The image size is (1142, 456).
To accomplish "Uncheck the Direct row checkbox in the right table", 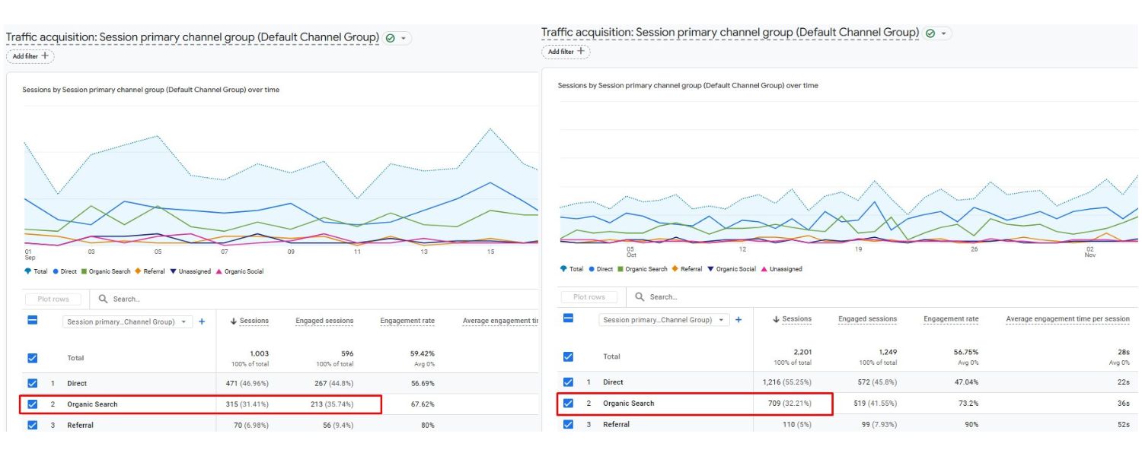I will [568, 382].
